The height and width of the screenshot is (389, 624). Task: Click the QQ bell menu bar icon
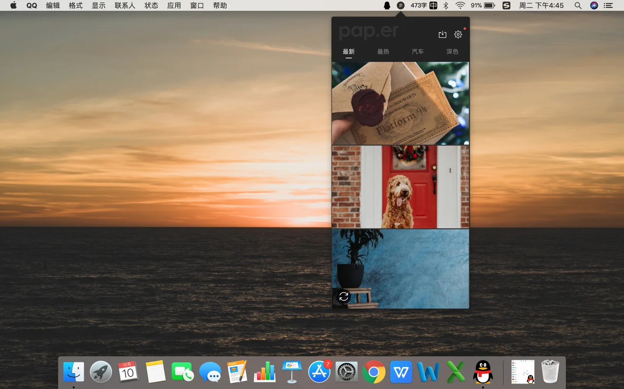387,5
